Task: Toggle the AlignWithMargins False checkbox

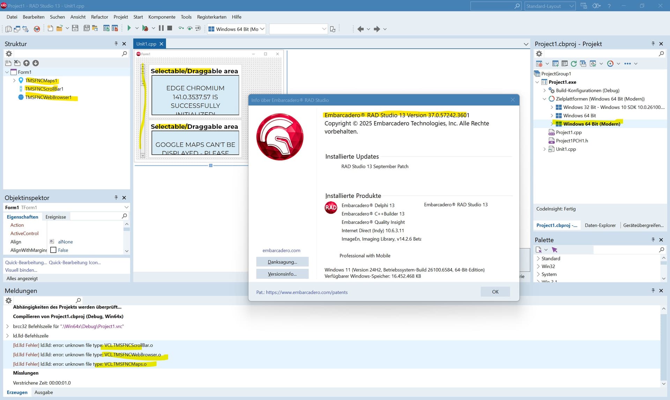Action: pyautogui.click(x=53, y=250)
